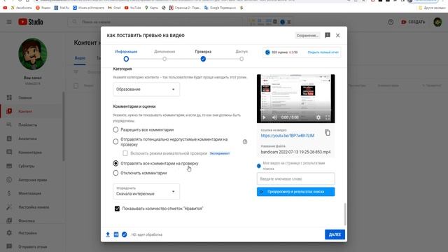
Task: Open the help question mark icon in header
Action: [391, 22]
